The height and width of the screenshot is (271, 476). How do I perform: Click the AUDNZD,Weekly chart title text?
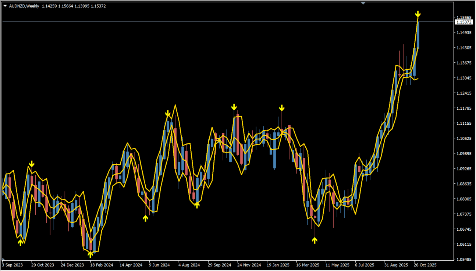click(24, 6)
